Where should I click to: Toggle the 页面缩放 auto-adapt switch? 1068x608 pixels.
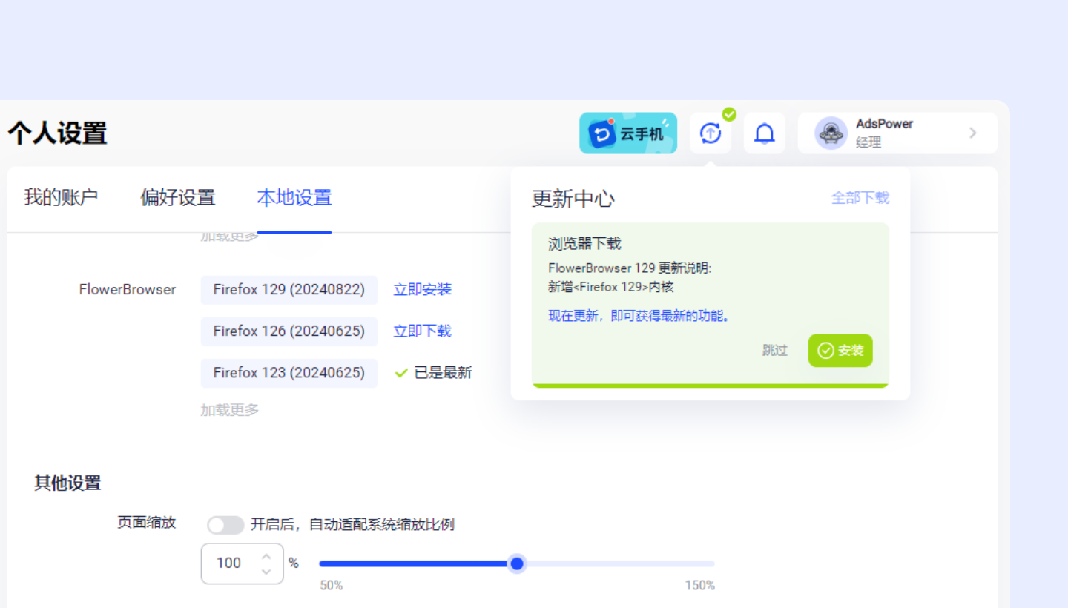pos(225,525)
